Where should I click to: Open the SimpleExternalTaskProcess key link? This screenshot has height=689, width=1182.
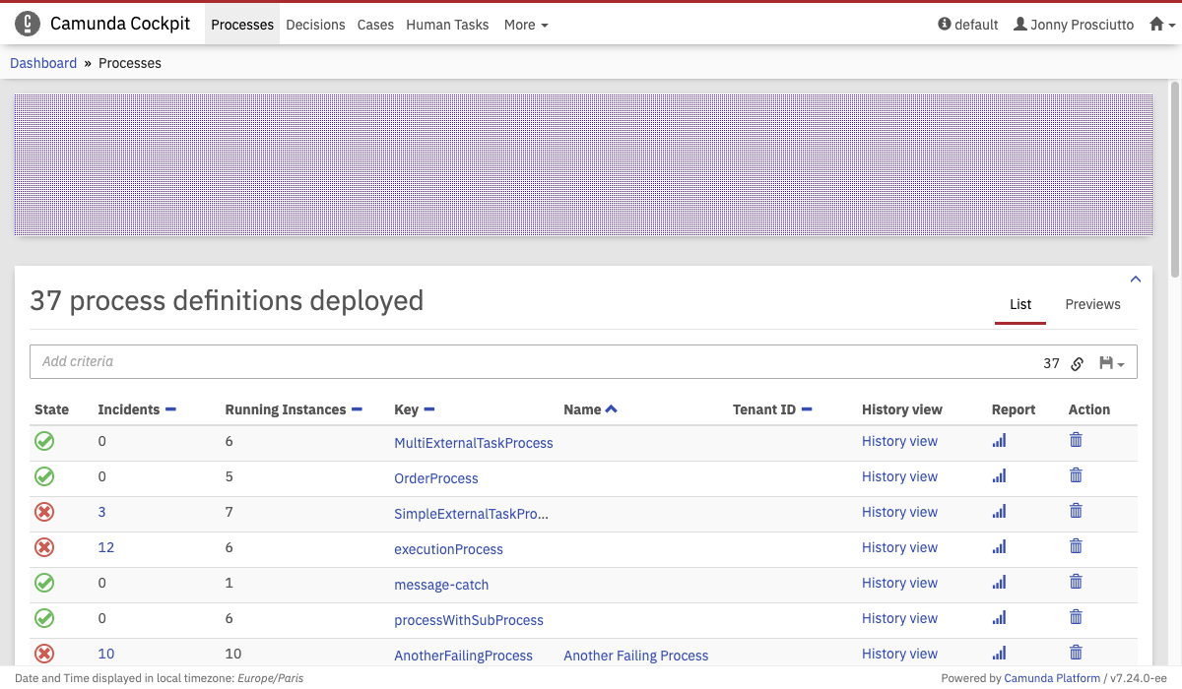tap(471, 514)
